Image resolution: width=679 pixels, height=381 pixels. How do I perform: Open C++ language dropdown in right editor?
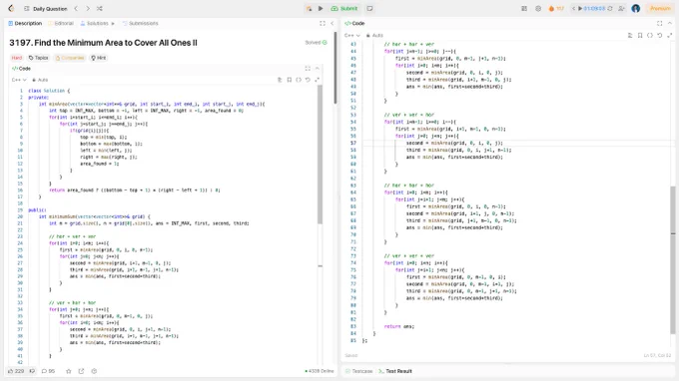coord(352,36)
